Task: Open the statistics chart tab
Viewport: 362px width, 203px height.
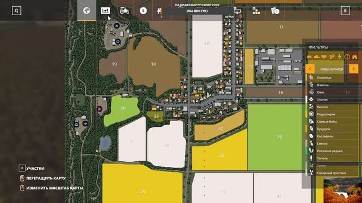Action: pyautogui.click(x=105, y=11)
